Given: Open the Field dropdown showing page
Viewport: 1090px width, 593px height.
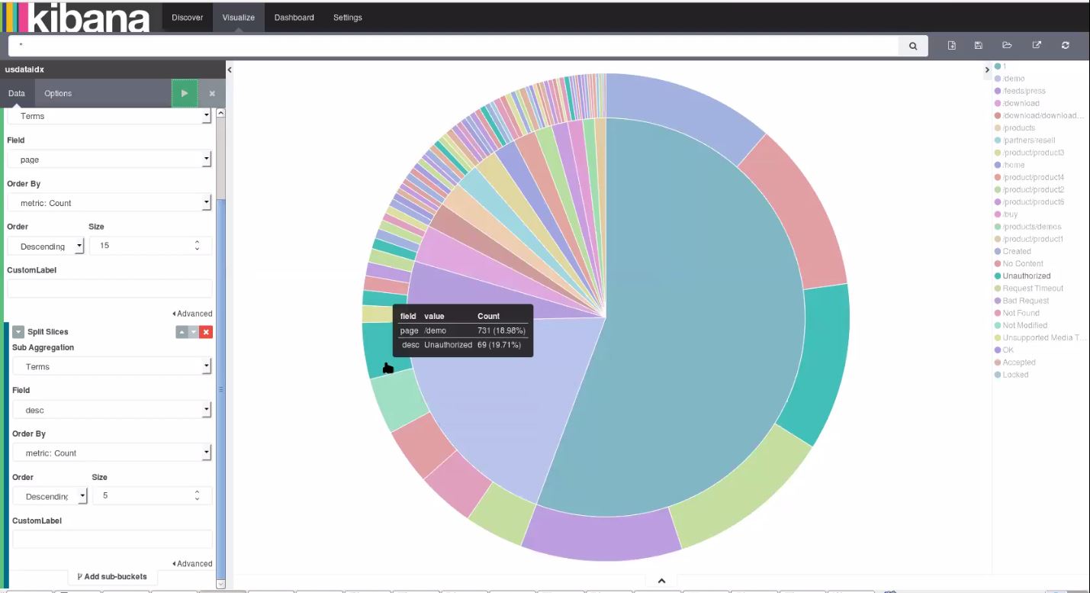Looking at the screenshot, I should click(110, 160).
